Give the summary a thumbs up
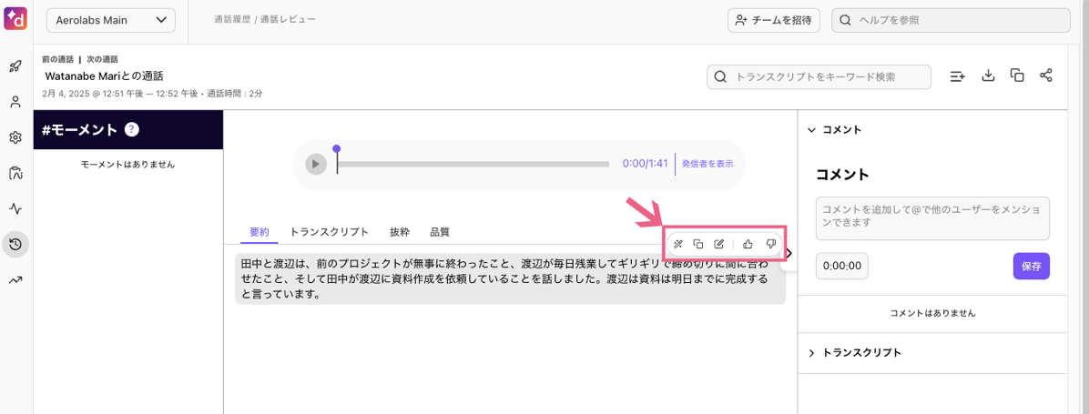Screen dimensions: 1089x414 click(x=748, y=244)
